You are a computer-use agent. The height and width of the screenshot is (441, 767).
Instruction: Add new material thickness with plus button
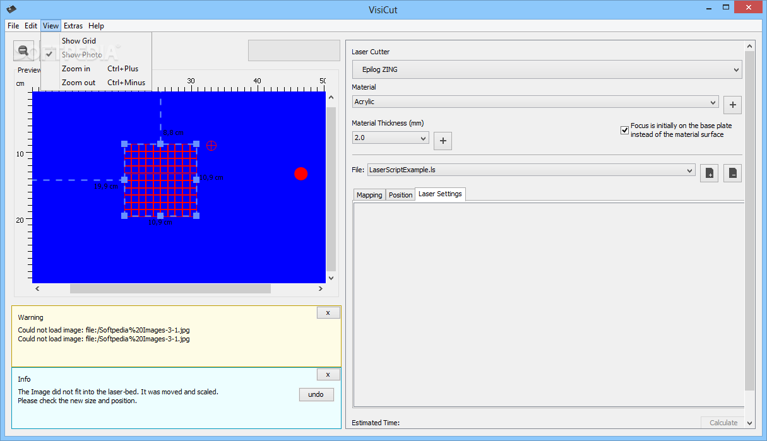tap(443, 141)
